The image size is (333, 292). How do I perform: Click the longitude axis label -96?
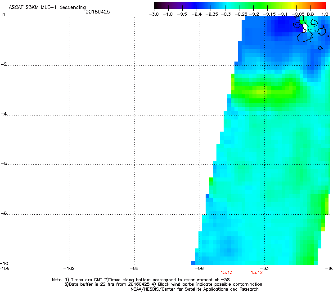(x=199, y=269)
